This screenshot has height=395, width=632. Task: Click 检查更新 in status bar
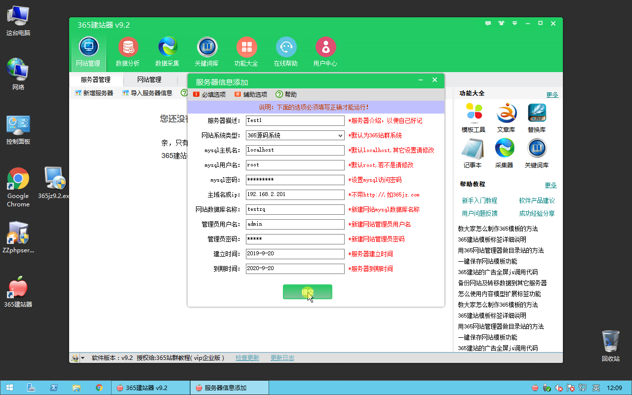click(247, 358)
